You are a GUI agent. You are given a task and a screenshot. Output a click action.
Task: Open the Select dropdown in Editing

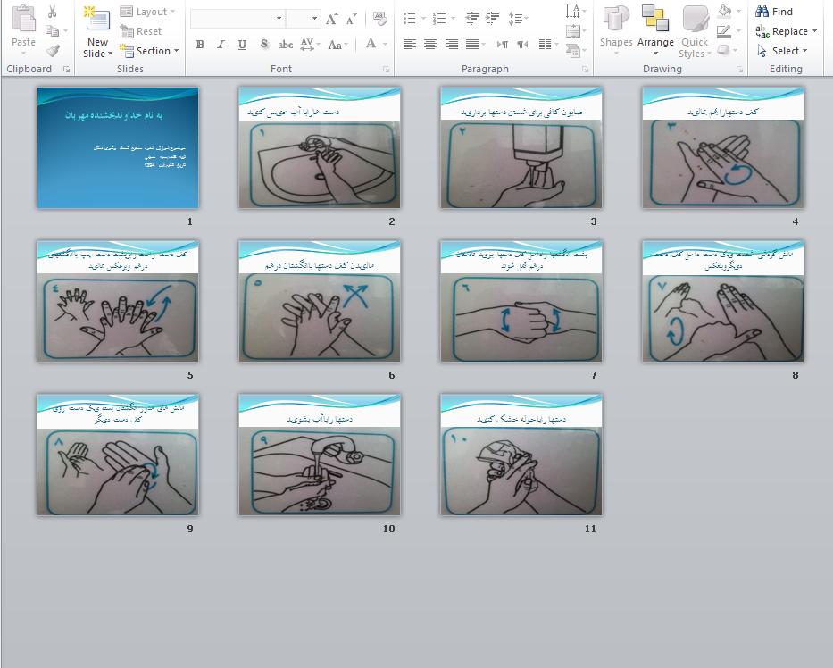click(x=782, y=51)
